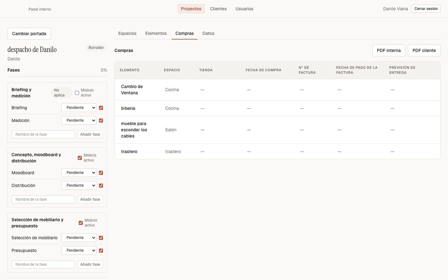The height and width of the screenshot is (280, 448).
Task: Open the Medición status dropdown
Action: click(x=79, y=120)
